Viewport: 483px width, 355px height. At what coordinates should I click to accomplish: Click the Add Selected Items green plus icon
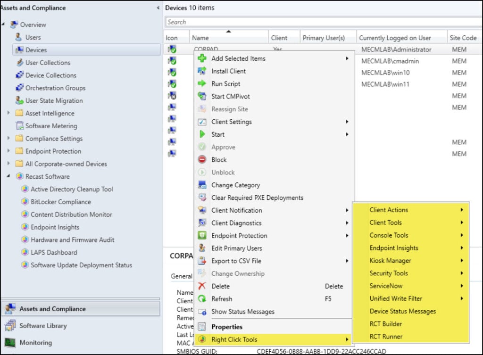[202, 58]
